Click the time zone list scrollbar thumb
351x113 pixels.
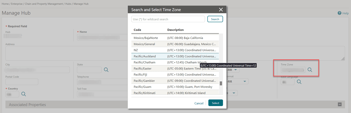coord(221,83)
